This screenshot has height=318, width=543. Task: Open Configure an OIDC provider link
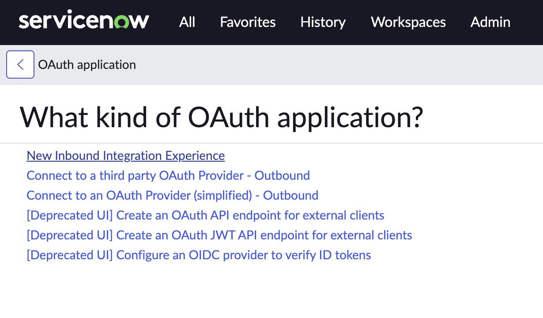[199, 255]
